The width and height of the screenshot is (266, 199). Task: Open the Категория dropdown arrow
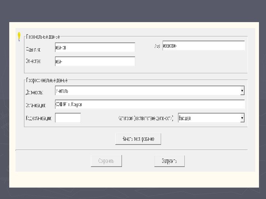(242, 118)
